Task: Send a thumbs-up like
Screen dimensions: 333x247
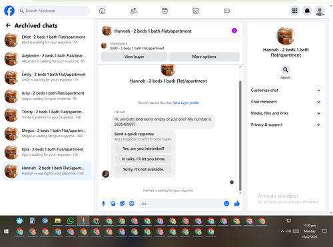Action: (x=237, y=204)
